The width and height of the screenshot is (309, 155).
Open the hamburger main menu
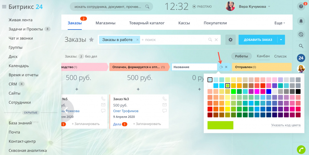4,7
